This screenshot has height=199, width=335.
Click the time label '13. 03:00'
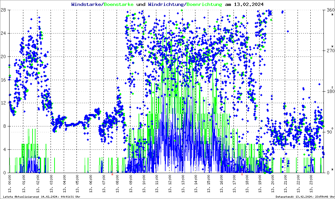51,184
